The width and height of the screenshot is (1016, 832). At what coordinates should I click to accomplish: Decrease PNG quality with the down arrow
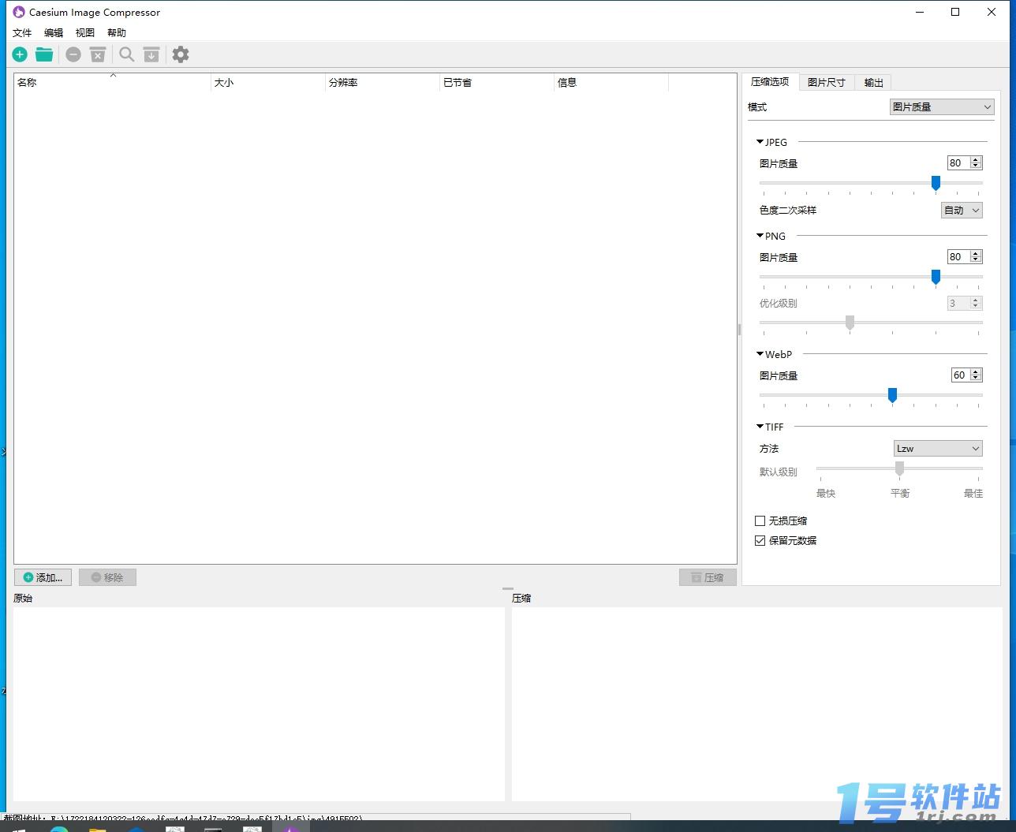coord(976,260)
